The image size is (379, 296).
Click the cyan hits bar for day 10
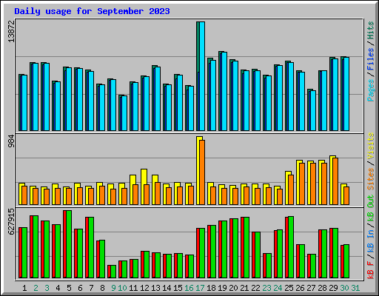tap(124, 113)
